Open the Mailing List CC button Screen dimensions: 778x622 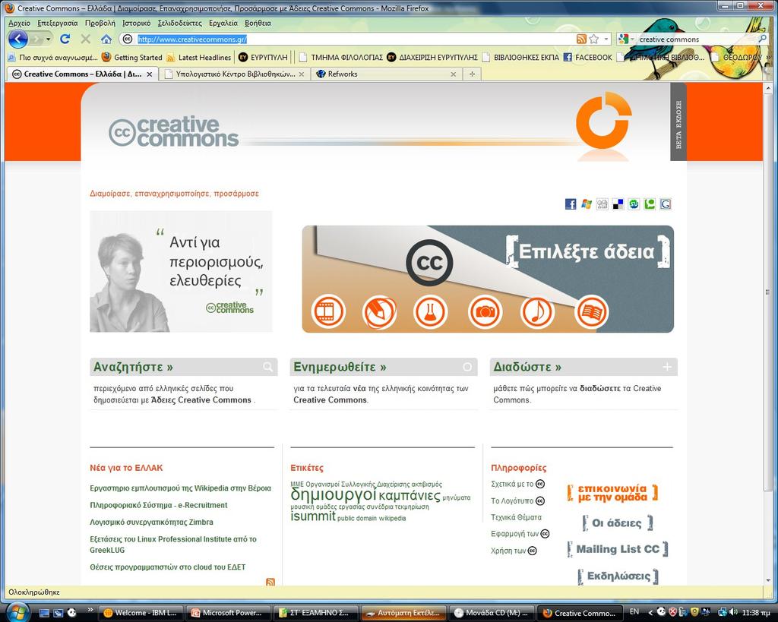[618, 549]
